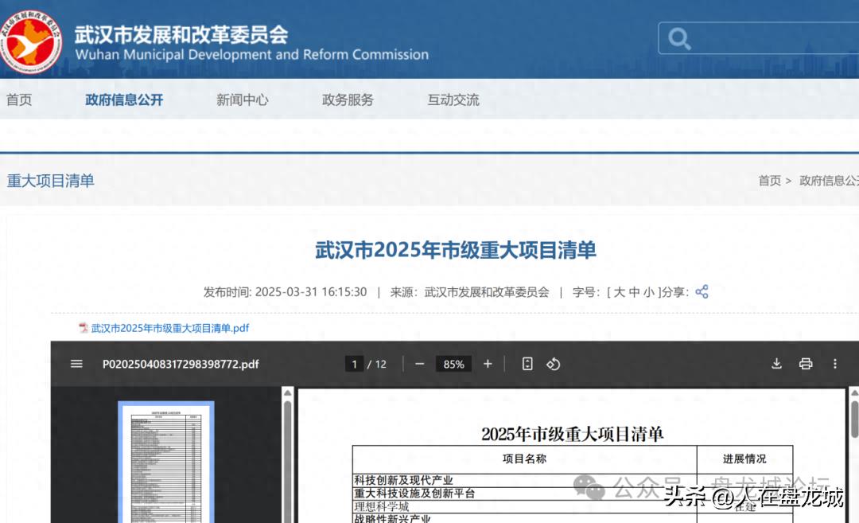Image resolution: width=859 pixels, height=523 pixels.
Task: Click the PDF filename P020250408317298398772.pdf
Action: 181,364
